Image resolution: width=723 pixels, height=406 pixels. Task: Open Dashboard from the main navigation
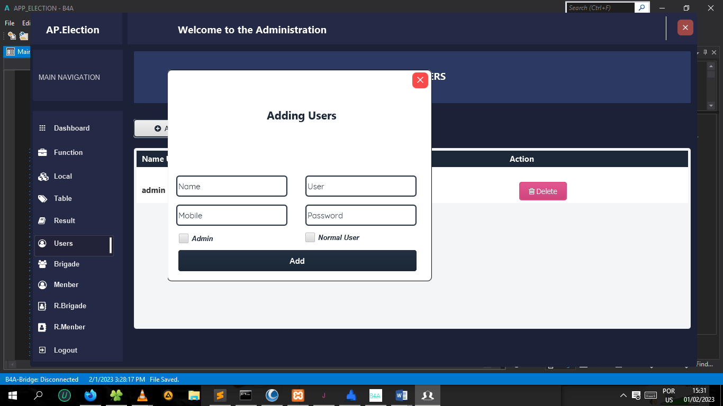tap(72, 128)
